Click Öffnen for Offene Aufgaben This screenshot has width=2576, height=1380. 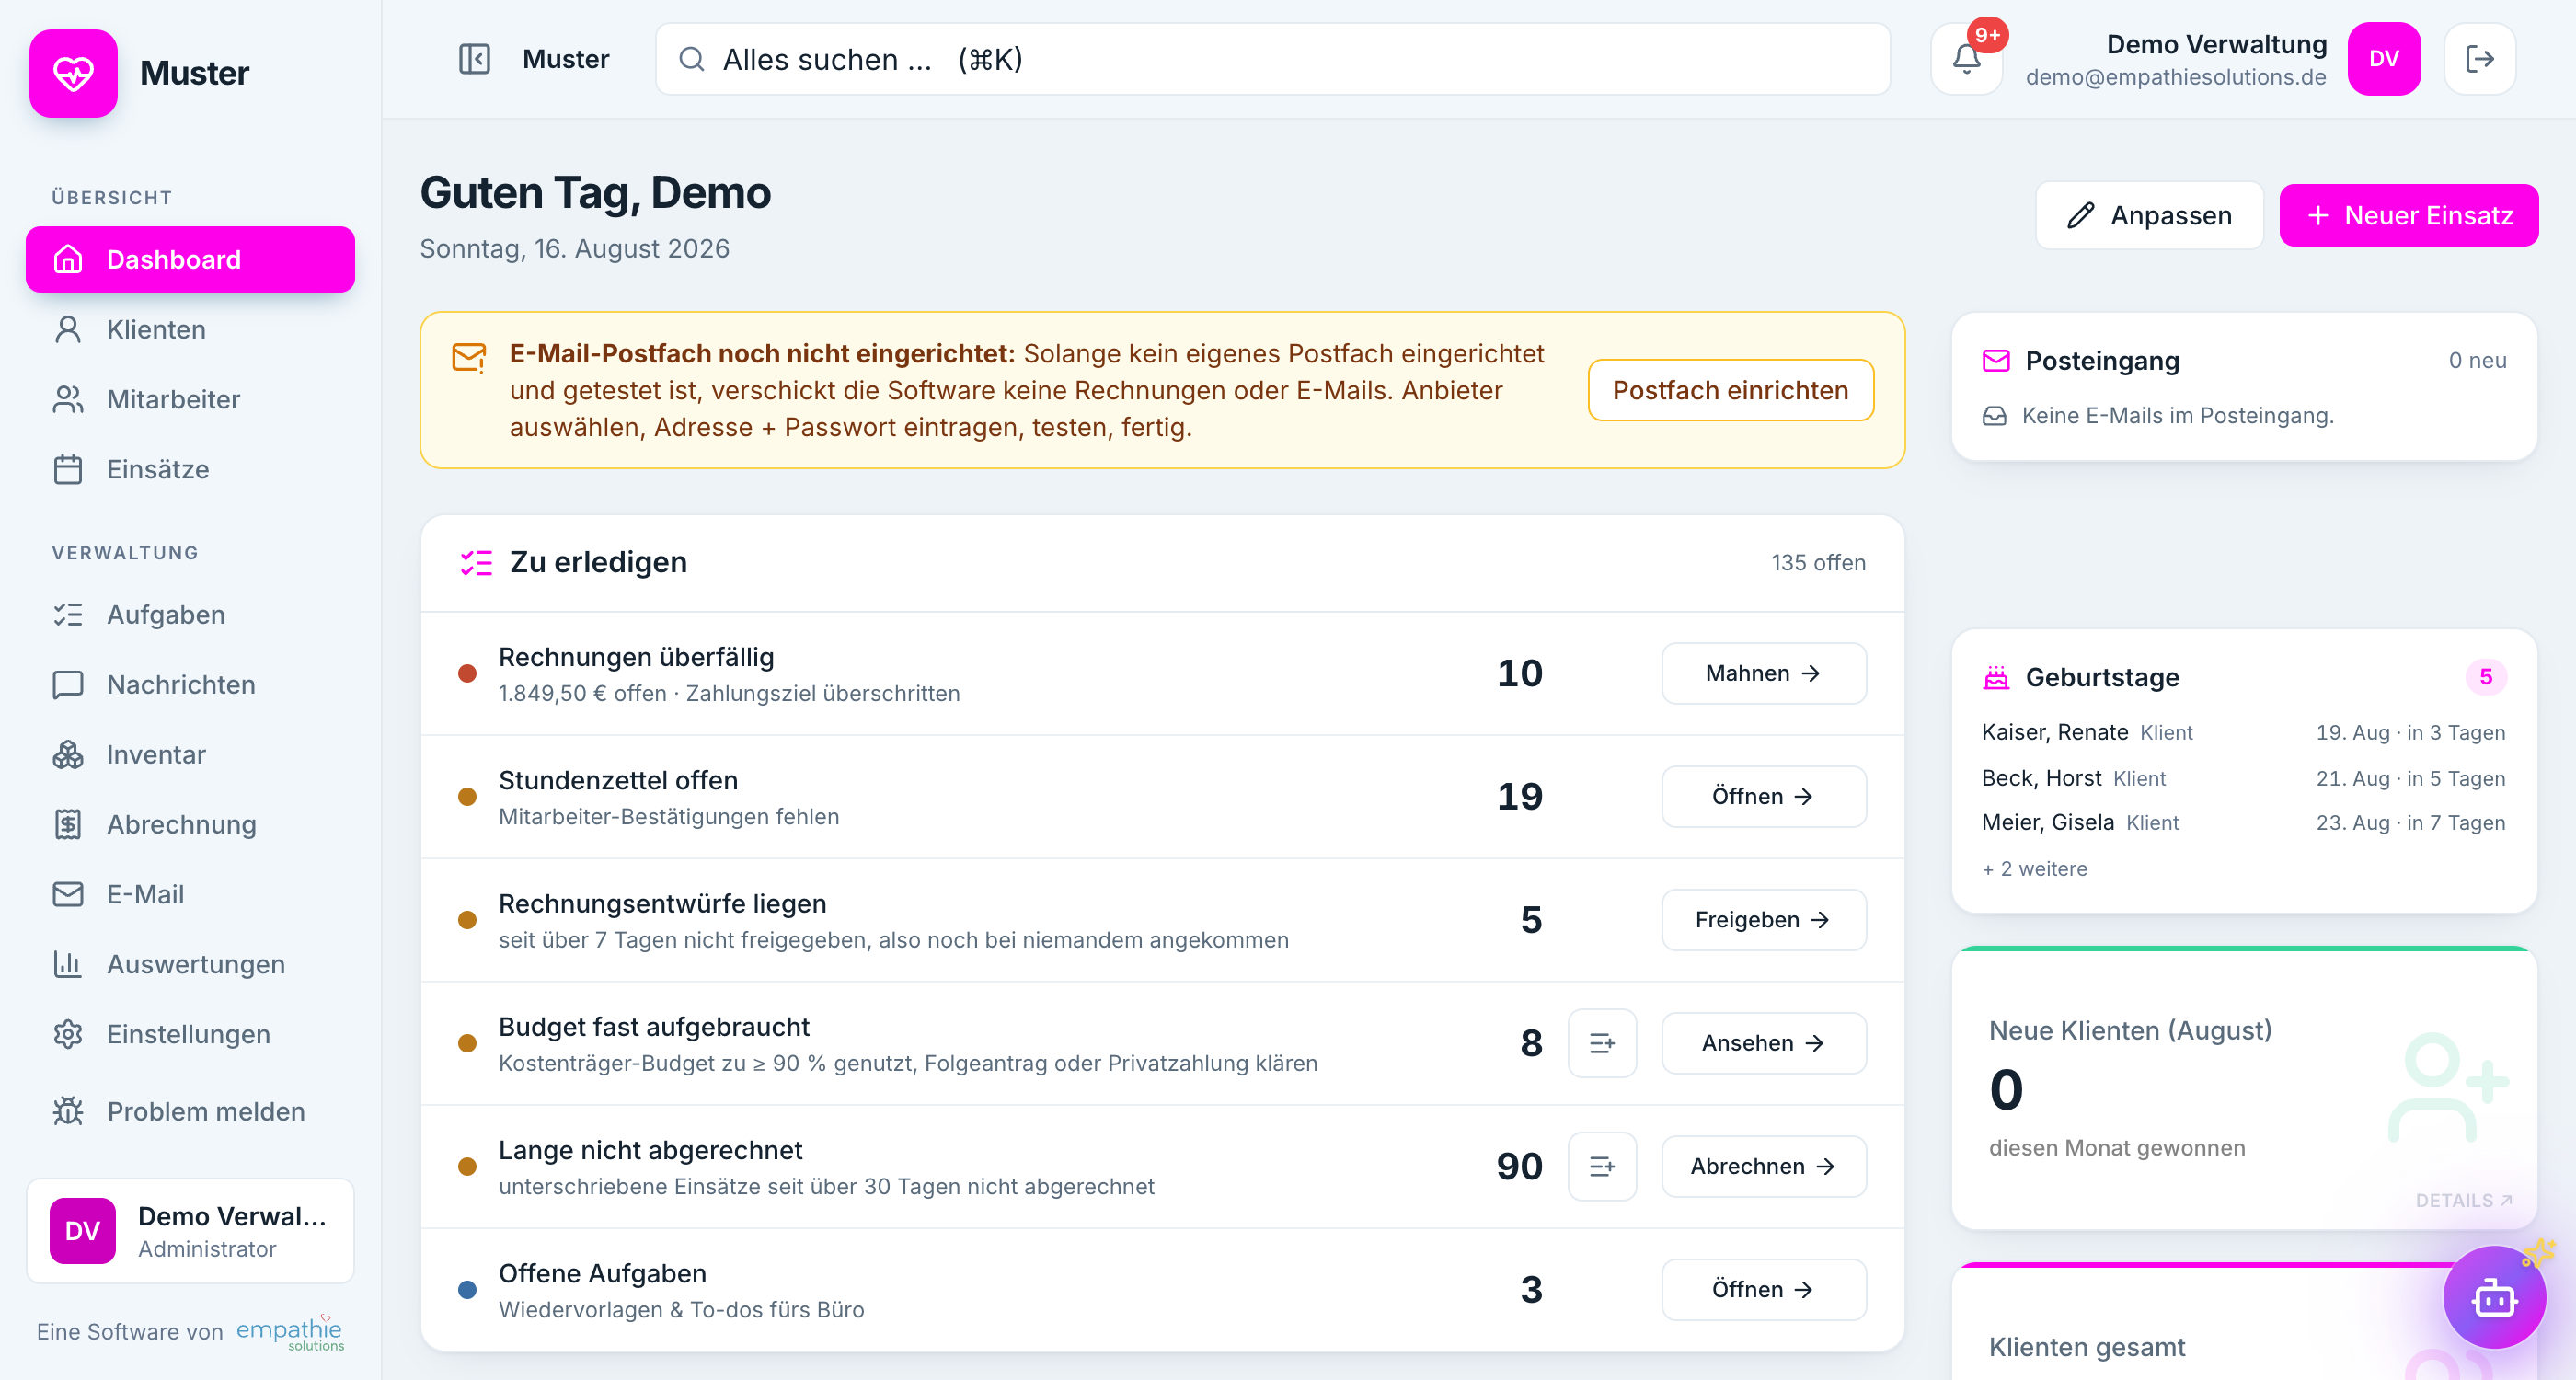pyautogui.click(x=1763, y=1289)
